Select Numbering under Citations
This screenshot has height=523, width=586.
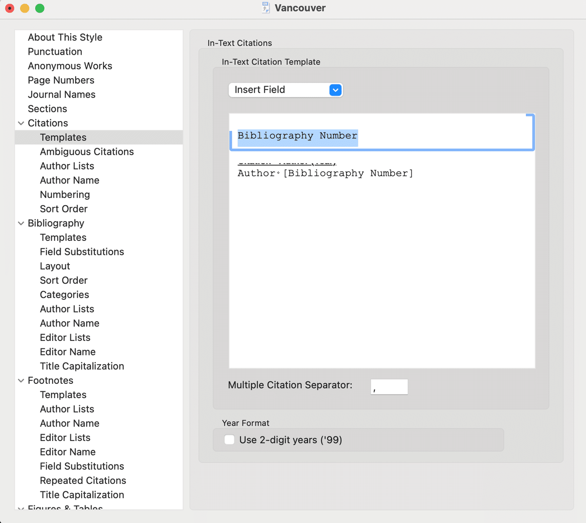pos(65,194)
